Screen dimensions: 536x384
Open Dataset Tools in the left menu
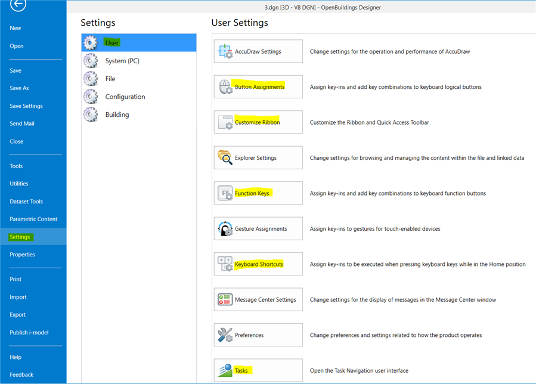coord(26,202)
